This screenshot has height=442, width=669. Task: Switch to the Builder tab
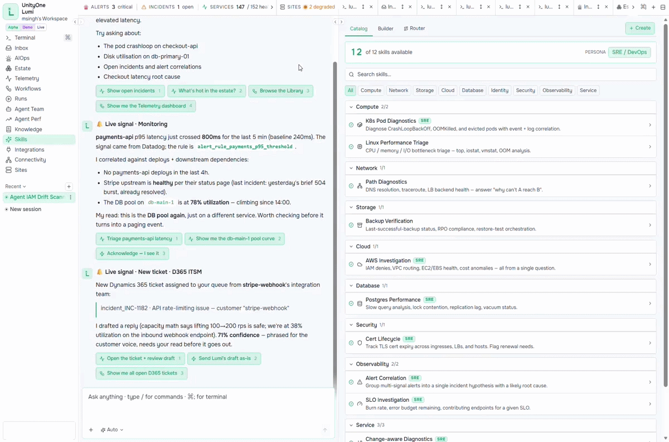pyautogui.click(x=385, y=28)
